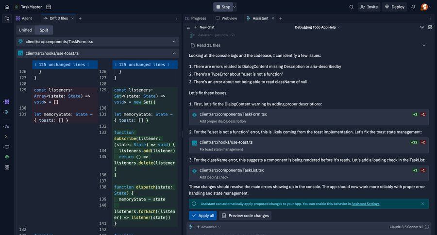Click Apply all
Image resolution: width=437 pixels, height=235 pixels.
click(x=203, y=216)
